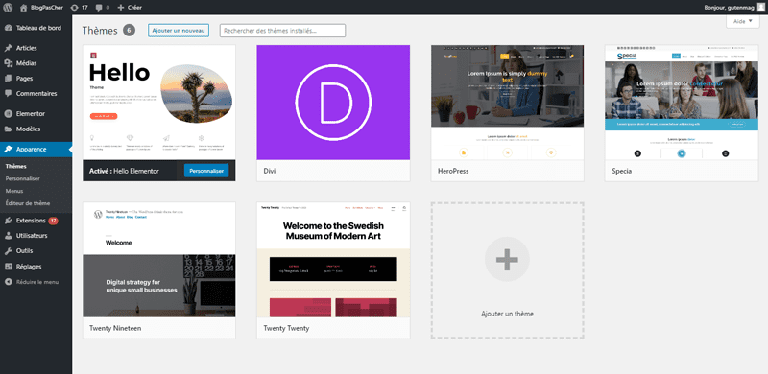Click the Divi theme name

270,172
